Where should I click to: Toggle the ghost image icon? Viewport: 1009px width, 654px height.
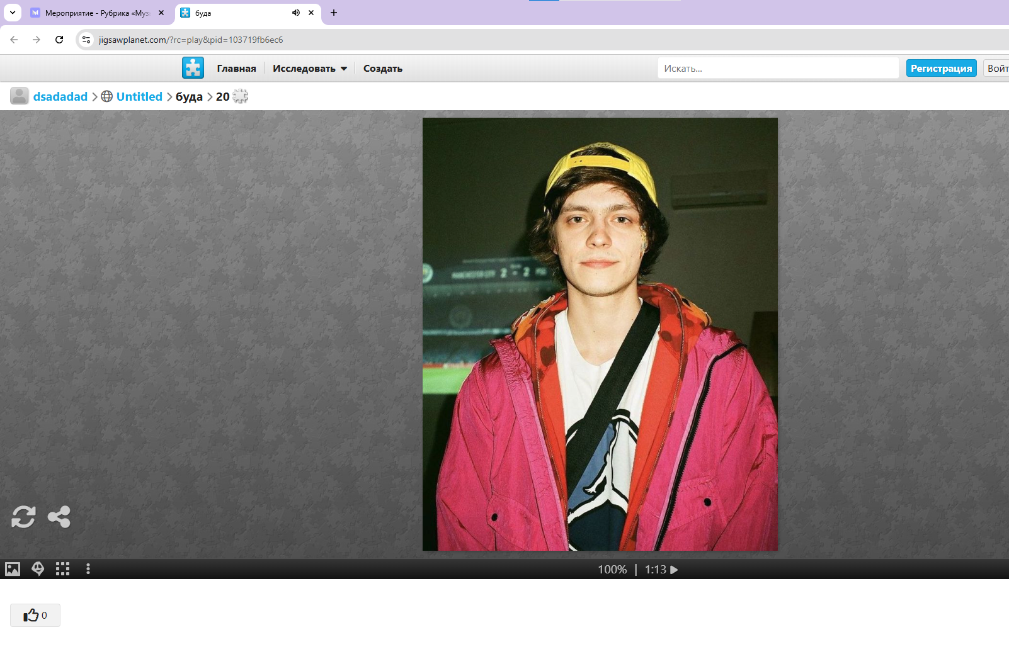38,569
